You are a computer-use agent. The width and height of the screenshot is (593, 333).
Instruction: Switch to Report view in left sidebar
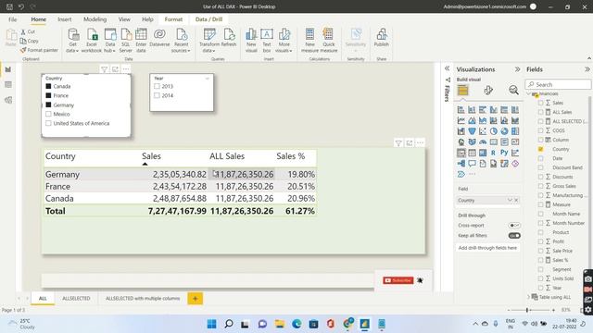coord(8,69)
